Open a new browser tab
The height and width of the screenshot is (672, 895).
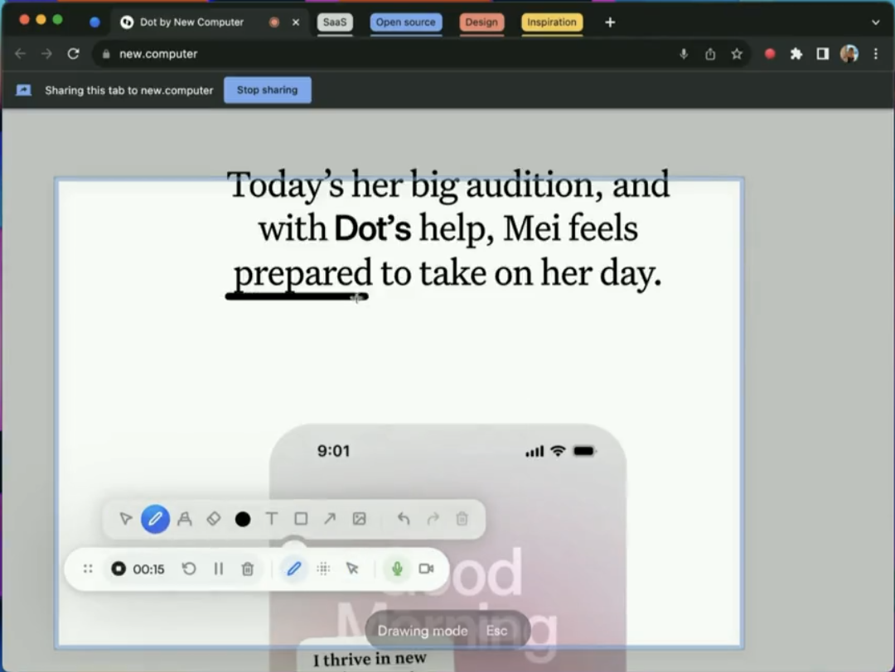[x=610, y=22]
